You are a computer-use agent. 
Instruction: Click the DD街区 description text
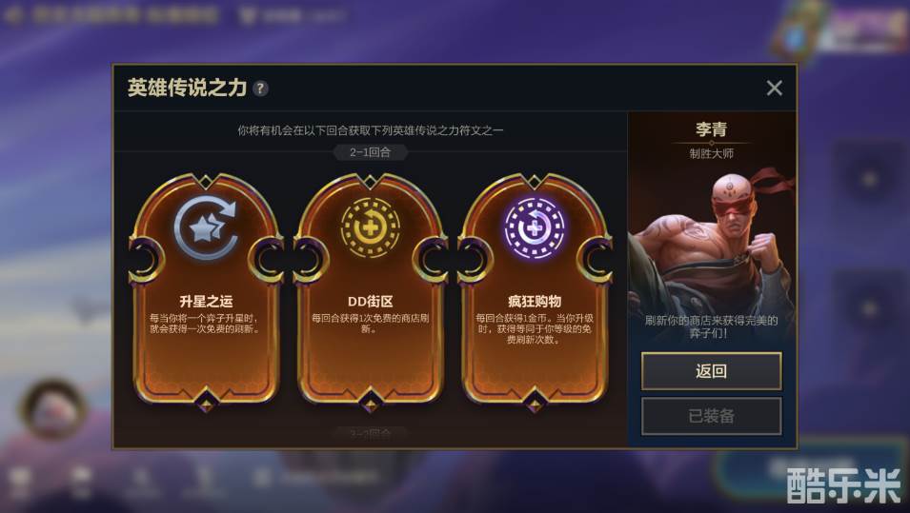tap(371, 324)
